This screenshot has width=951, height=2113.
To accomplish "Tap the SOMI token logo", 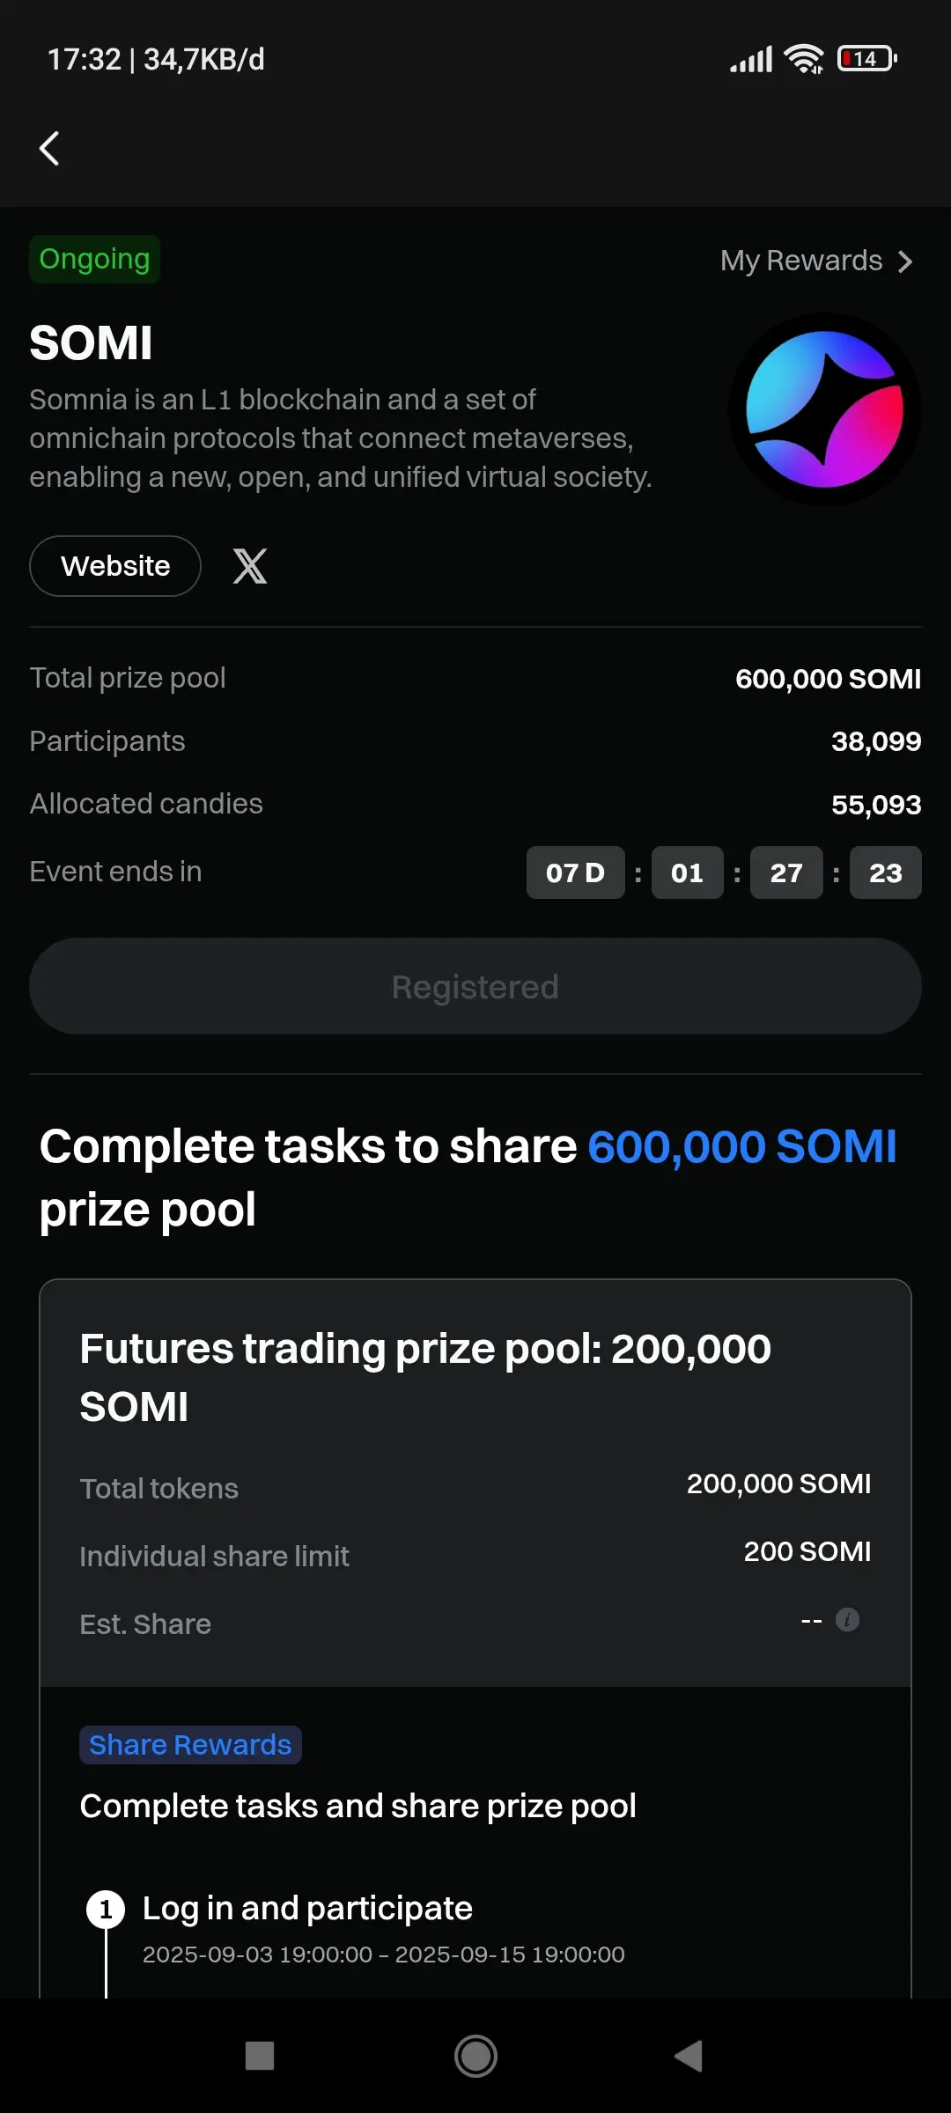I will pos(824,409).
